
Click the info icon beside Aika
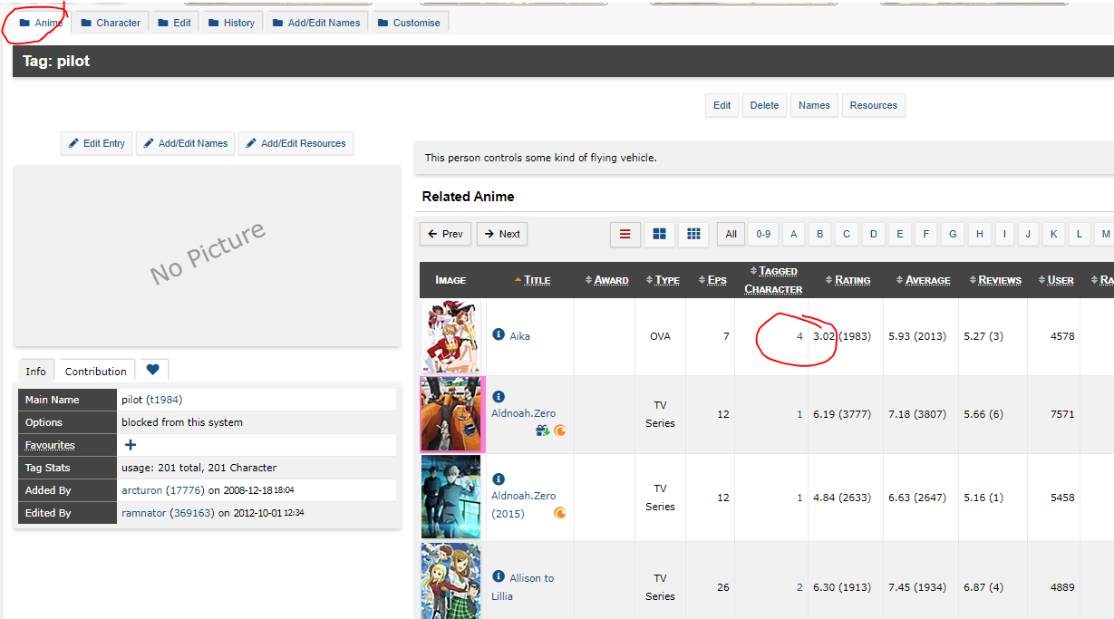tap(499, 334)
